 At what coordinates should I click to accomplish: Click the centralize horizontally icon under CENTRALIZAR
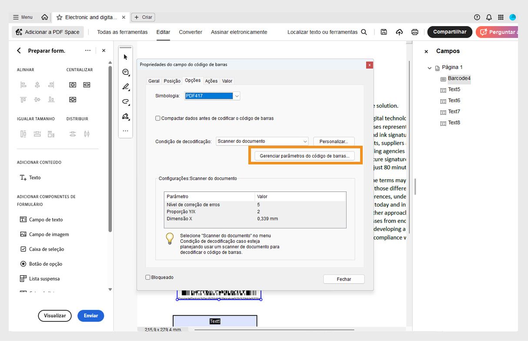72,84
